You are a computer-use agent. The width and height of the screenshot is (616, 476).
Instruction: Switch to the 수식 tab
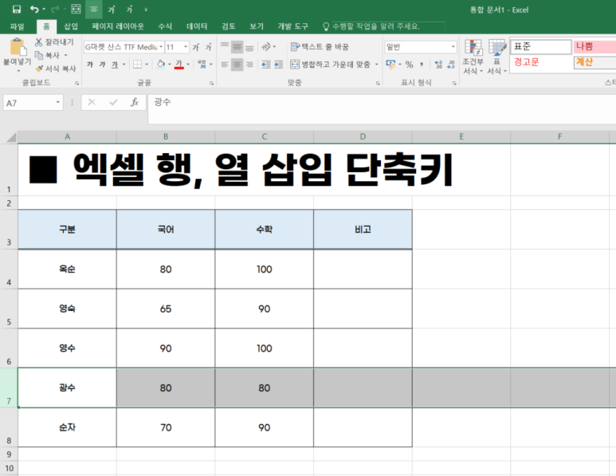point(165,26)
